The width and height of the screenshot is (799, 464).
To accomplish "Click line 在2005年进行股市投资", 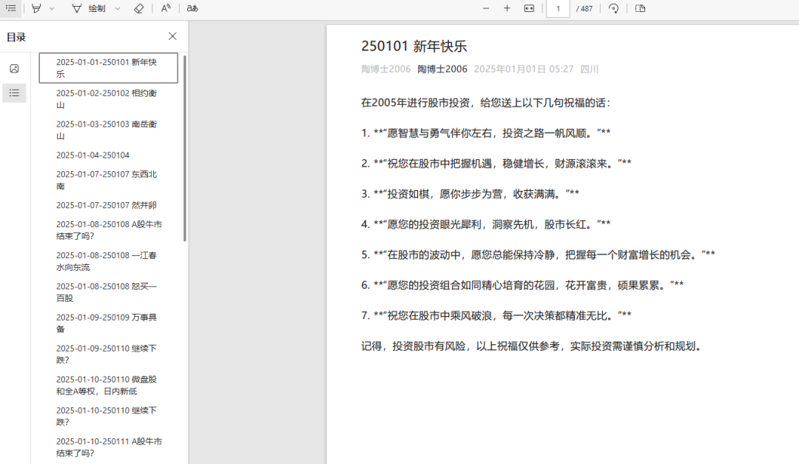I will pyautogui.click(x=485, y=102).
